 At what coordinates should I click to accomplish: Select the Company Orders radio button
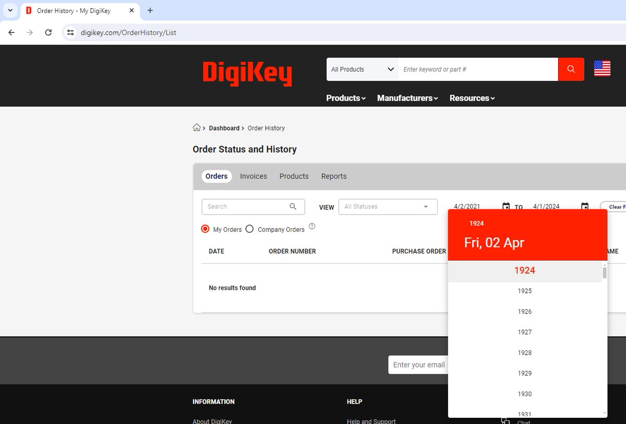click(249, 229)
